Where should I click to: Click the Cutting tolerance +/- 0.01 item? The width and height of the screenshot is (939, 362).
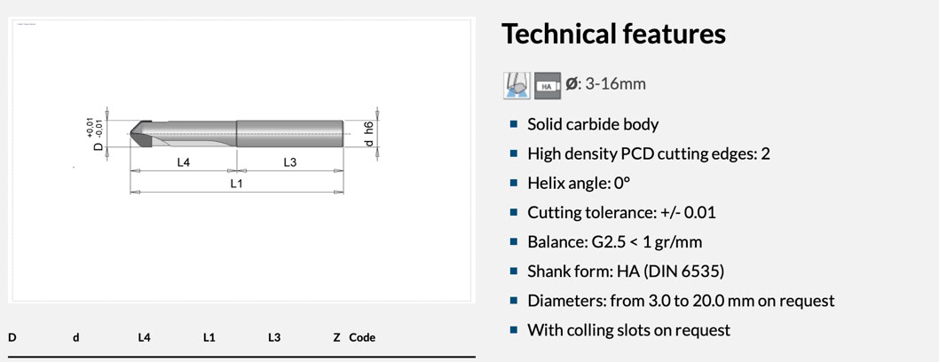pyautogui.click(x=621, y=212)
